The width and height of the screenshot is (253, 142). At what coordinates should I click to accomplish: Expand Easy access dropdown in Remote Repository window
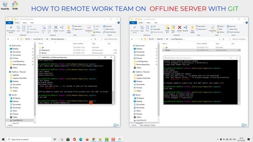(78, 29)
